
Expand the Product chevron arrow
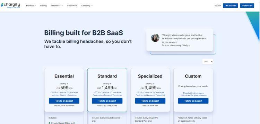click(x=35, y=6)
